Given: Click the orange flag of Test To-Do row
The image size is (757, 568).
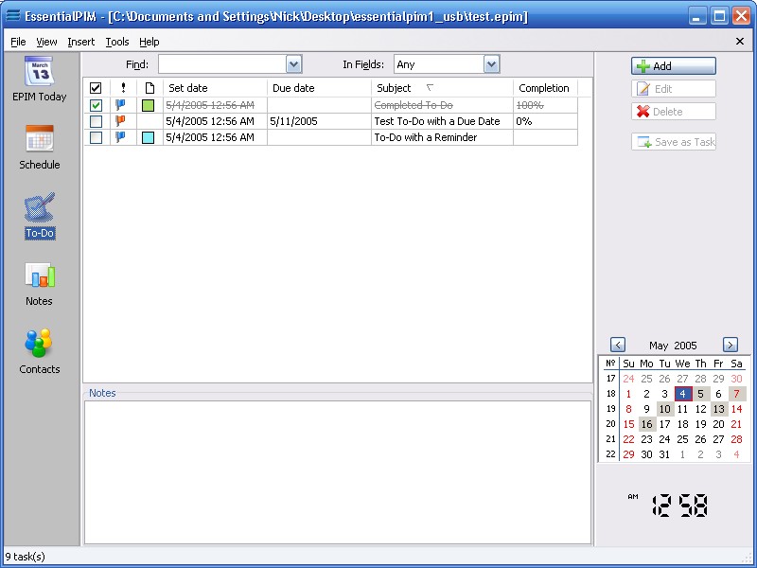Looking at the screenshot, I should coord(120,121).
